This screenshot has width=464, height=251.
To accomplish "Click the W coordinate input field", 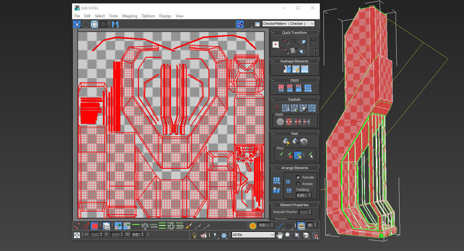I will [136, 234].
